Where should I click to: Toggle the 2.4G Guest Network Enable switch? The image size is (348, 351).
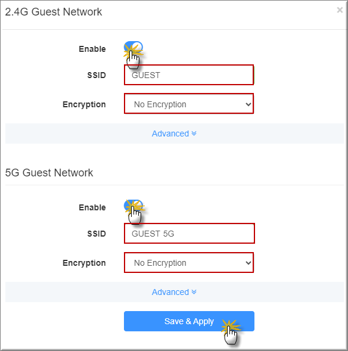[133, 47]
